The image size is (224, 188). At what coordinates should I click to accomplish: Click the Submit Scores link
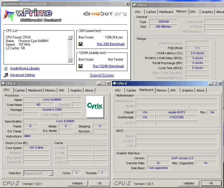coord(102,75)
